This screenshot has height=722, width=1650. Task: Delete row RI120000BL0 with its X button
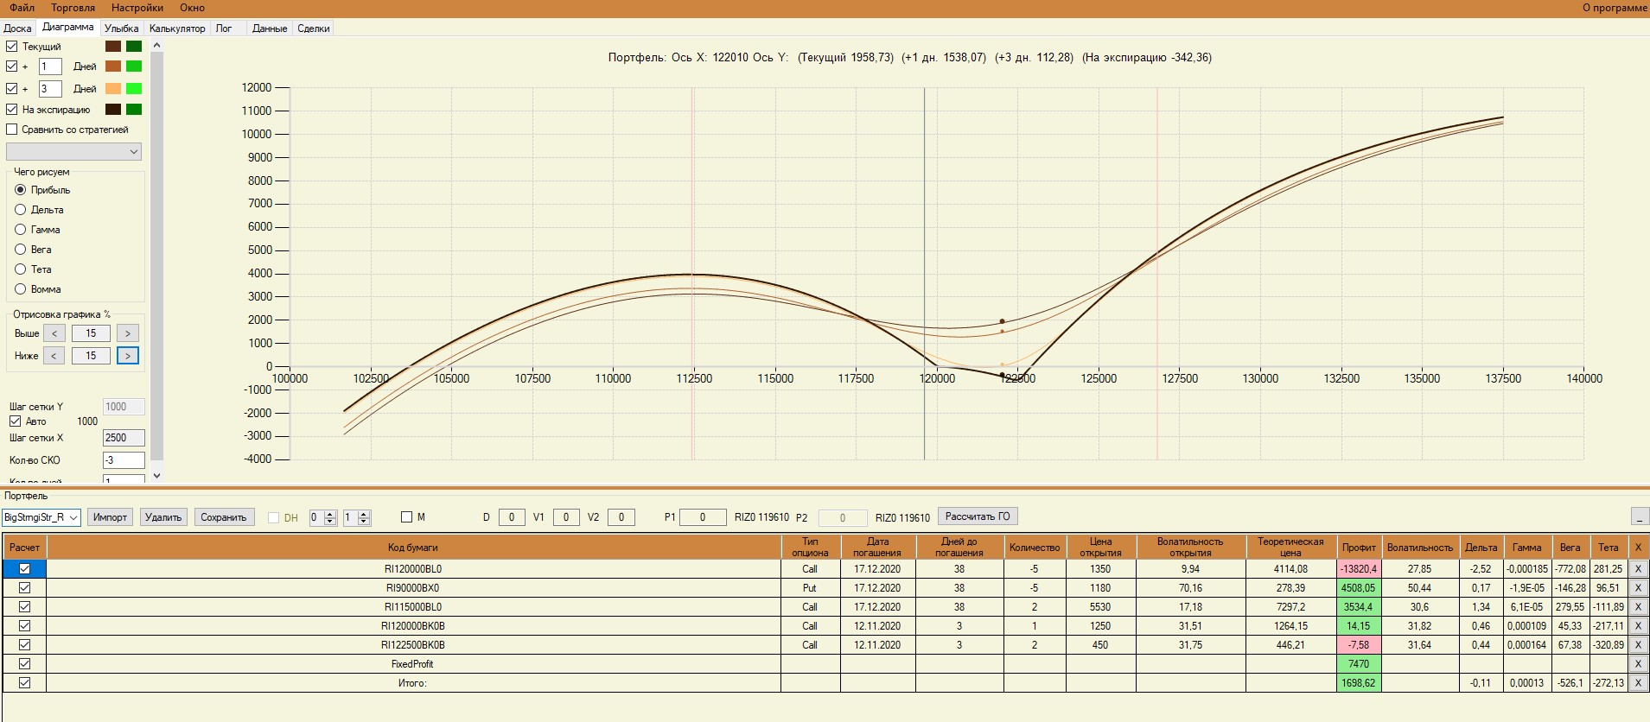click(x=1637, y=569)
